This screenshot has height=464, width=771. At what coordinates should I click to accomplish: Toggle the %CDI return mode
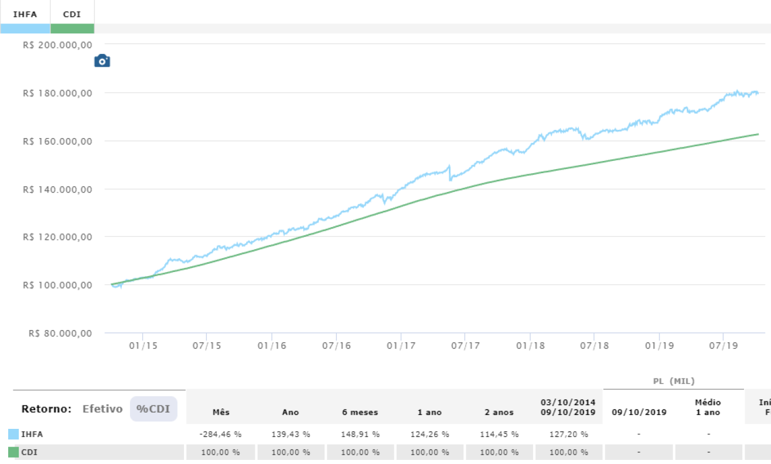153,409
